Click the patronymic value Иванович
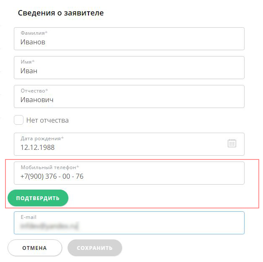This screenshot has width=263, height=262. click(37, 100)
